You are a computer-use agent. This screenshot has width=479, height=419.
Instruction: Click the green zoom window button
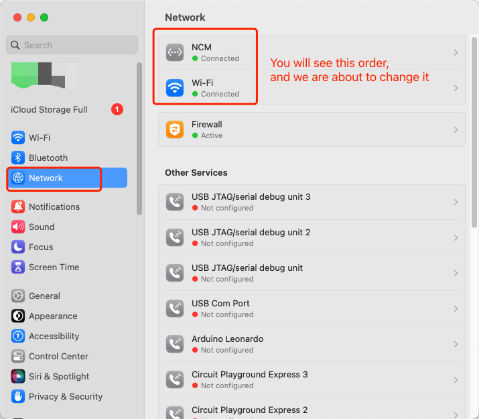point(44,17)
